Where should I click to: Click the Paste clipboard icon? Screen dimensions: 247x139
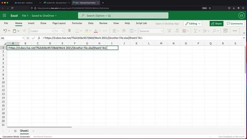(x=15, y=31)
